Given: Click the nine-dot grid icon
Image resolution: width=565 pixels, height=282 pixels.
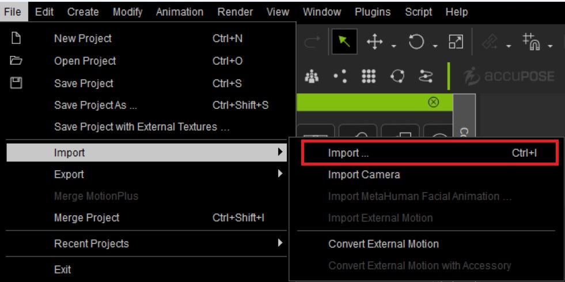Looking at the screenshot, I should 368,76.
